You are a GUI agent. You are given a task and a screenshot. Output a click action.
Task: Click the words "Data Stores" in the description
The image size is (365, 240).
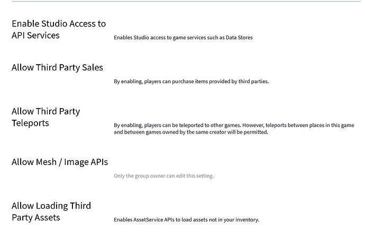[x=239, y=38]
